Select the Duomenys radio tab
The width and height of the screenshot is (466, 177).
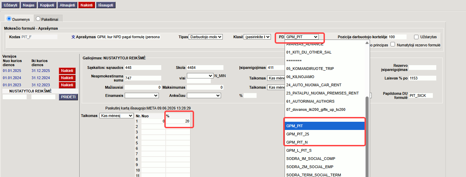(x=9, y=19)
